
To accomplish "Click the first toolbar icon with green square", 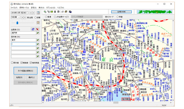I will click(x=45, y=12).
